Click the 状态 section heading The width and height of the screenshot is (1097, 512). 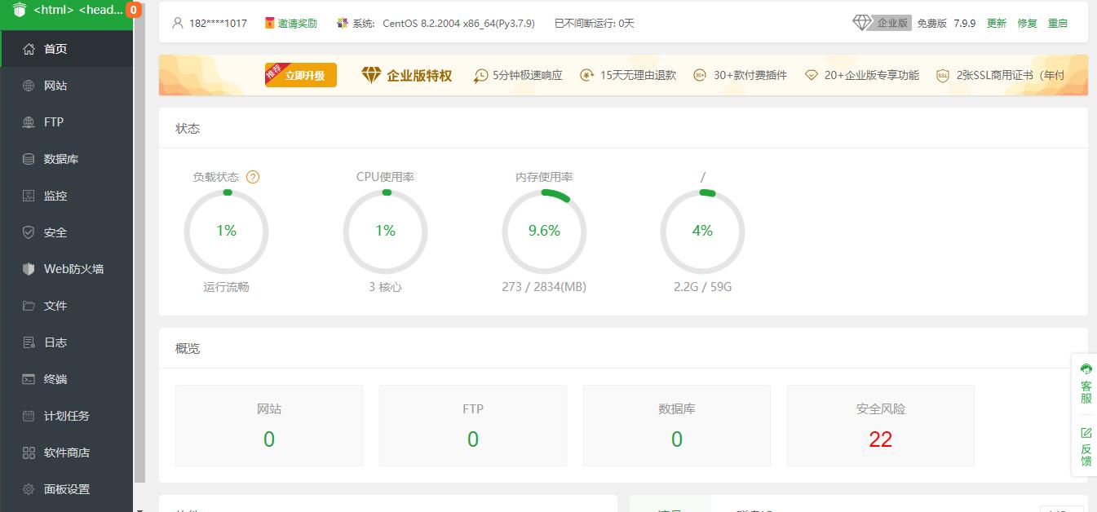click(188, 129)
